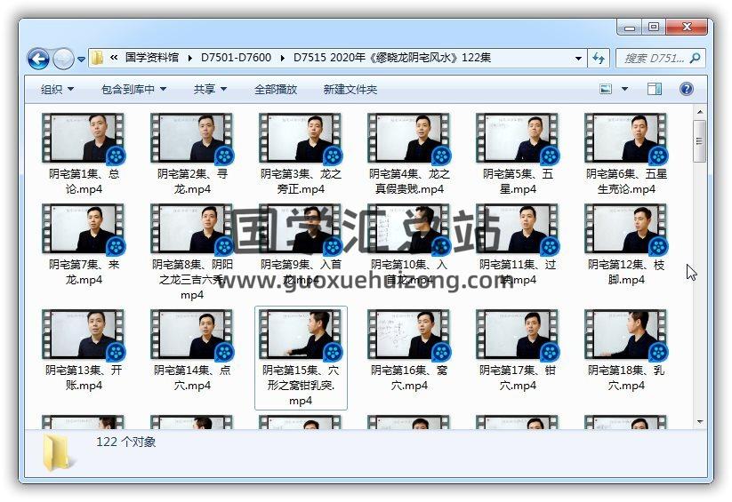Minimize the explorer window
Screen dimensions: 732x502
pos(630,28)
